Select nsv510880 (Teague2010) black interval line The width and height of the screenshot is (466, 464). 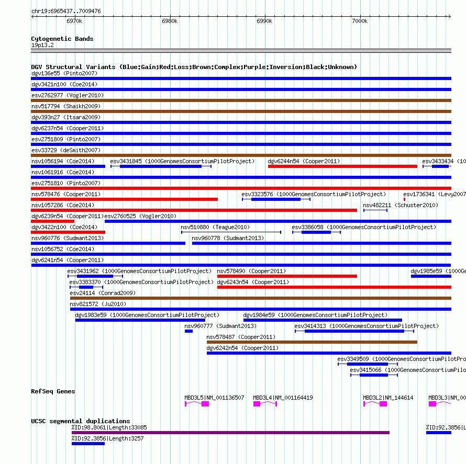pos(231,232)
